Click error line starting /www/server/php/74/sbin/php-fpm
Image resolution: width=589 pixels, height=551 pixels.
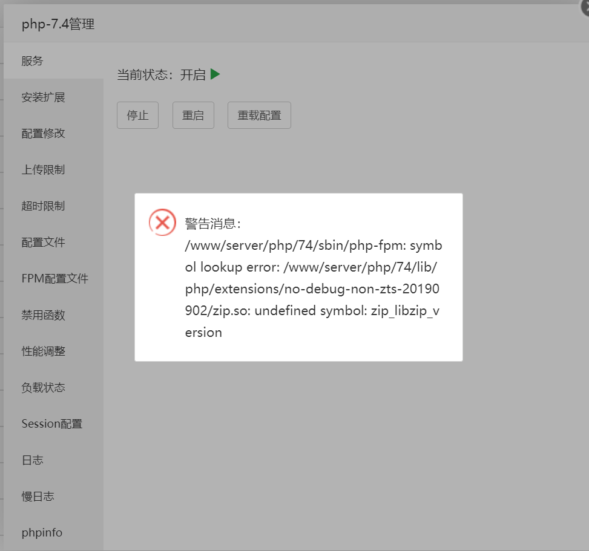click(x=314, y=246)
